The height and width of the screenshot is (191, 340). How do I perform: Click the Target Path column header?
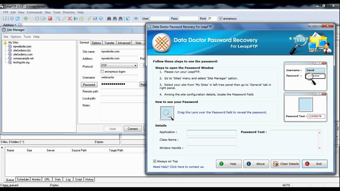tap(116, 150)
